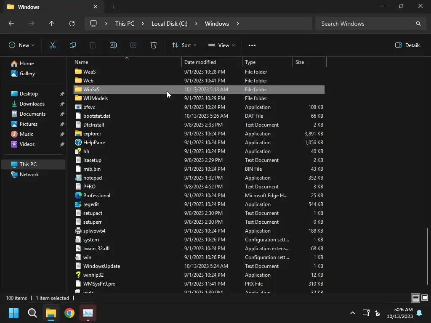Select the WindowsUpdate text document
This screenshot has width=431, height=323.
pyautogui.click(x=199, y=266)
